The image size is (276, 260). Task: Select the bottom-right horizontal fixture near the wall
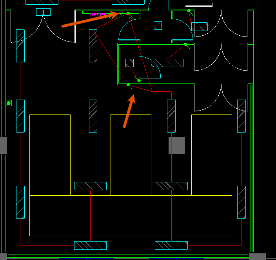171,245
